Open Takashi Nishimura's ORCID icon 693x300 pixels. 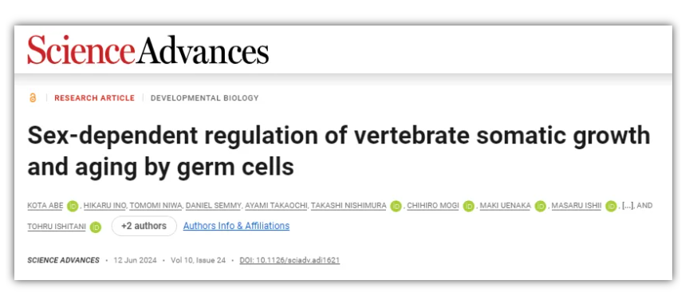click(x=396, y=206)
